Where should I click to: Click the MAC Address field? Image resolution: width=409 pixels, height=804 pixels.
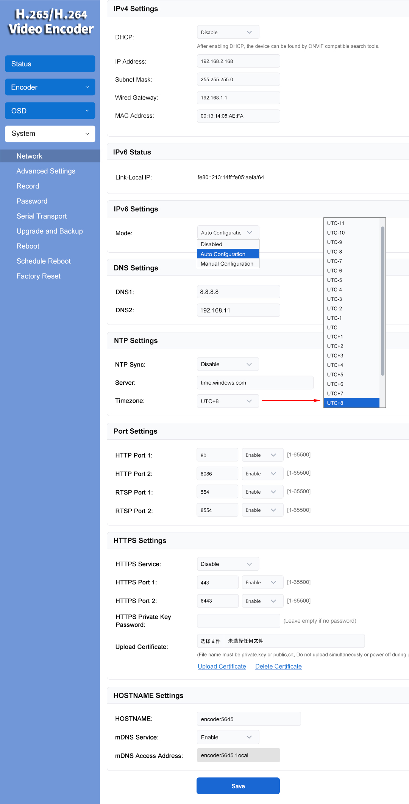click(x=239, y=116)
